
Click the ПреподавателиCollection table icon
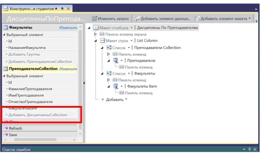click(5, 69)
